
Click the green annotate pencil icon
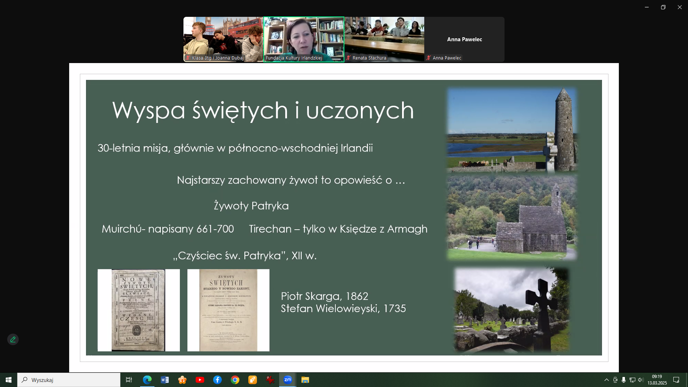point(13,339)
